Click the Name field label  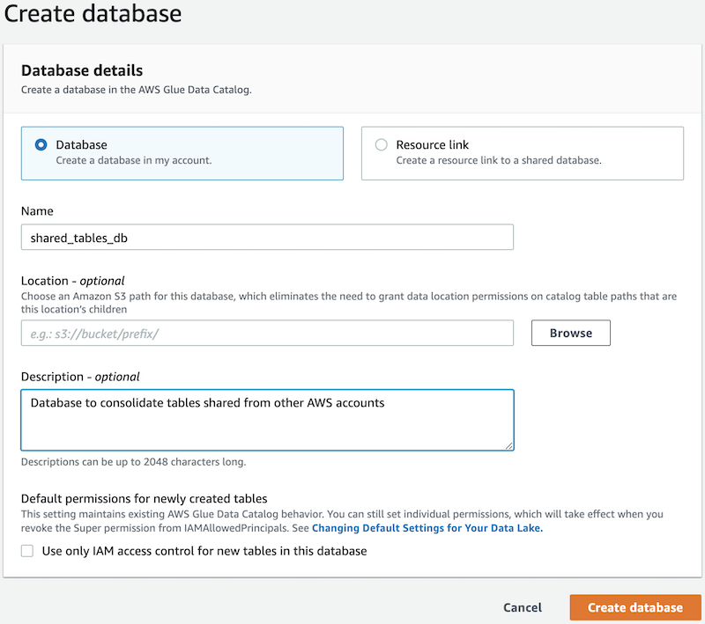tap(37, 211)
